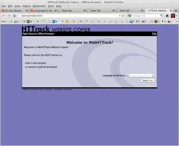Click the S icon beside the address bar

(x=14, y=16)
